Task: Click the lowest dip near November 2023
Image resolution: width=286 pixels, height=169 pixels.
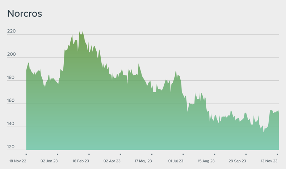Action: [264, 132]
